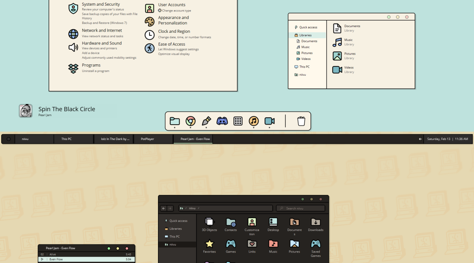Open the video camera app in dock
Image resolution: width=474 pixels, height=263 pixels.
pyautogui.click(x=269, y=121)
